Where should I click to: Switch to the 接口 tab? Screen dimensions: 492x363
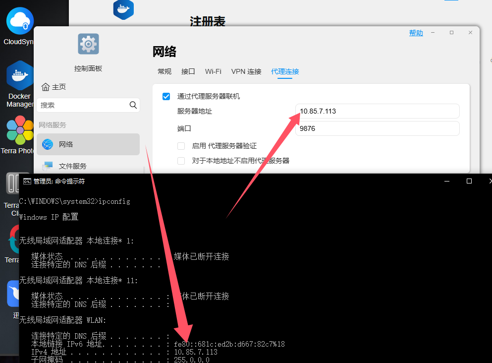click(188, 71)
